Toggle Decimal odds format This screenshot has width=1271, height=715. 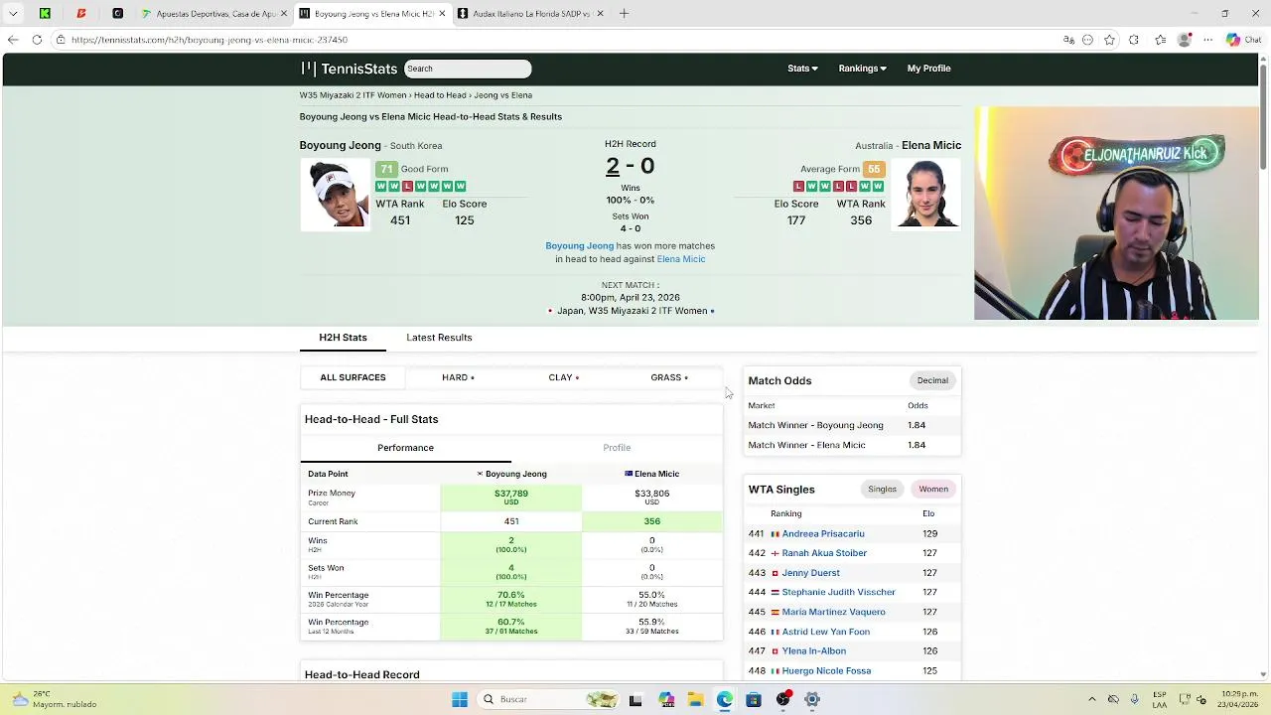pyautogui.click(x=932, y=380)
